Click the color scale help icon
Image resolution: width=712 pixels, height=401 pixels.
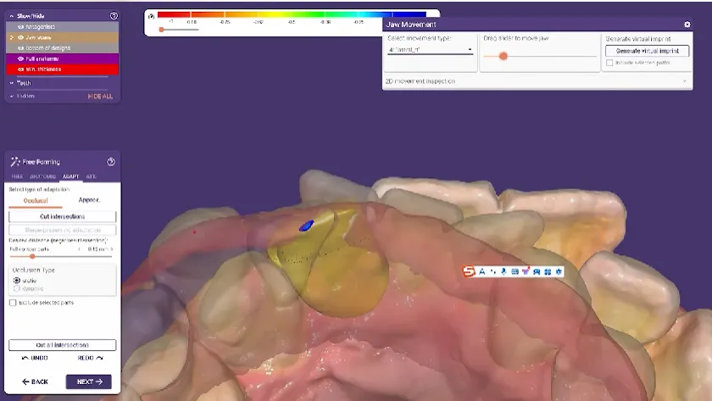pyautogui.click(x=151, y=16)
